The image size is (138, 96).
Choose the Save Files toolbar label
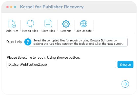[48, 31]
